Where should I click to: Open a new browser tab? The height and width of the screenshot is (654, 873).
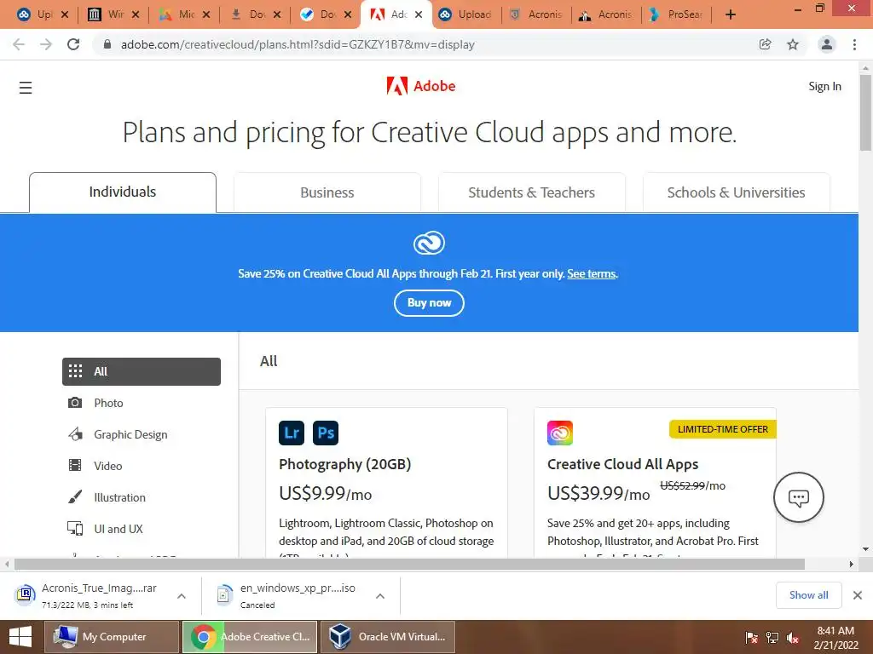pyautogui.click(x=731, y=14)
